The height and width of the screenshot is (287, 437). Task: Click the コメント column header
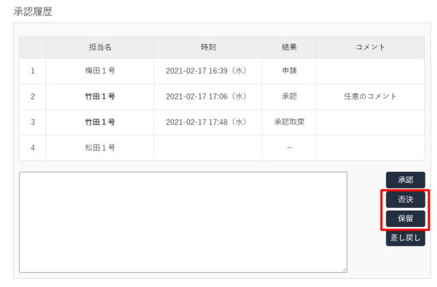(369, 47)
